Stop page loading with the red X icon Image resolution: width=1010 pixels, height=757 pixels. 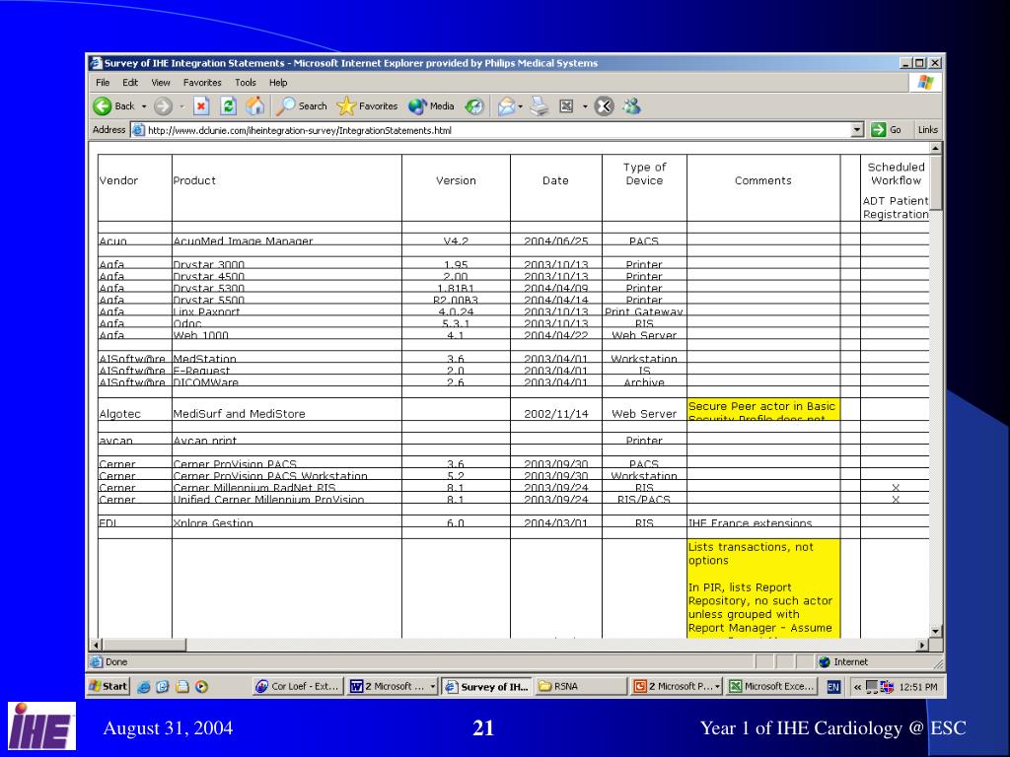201,106
